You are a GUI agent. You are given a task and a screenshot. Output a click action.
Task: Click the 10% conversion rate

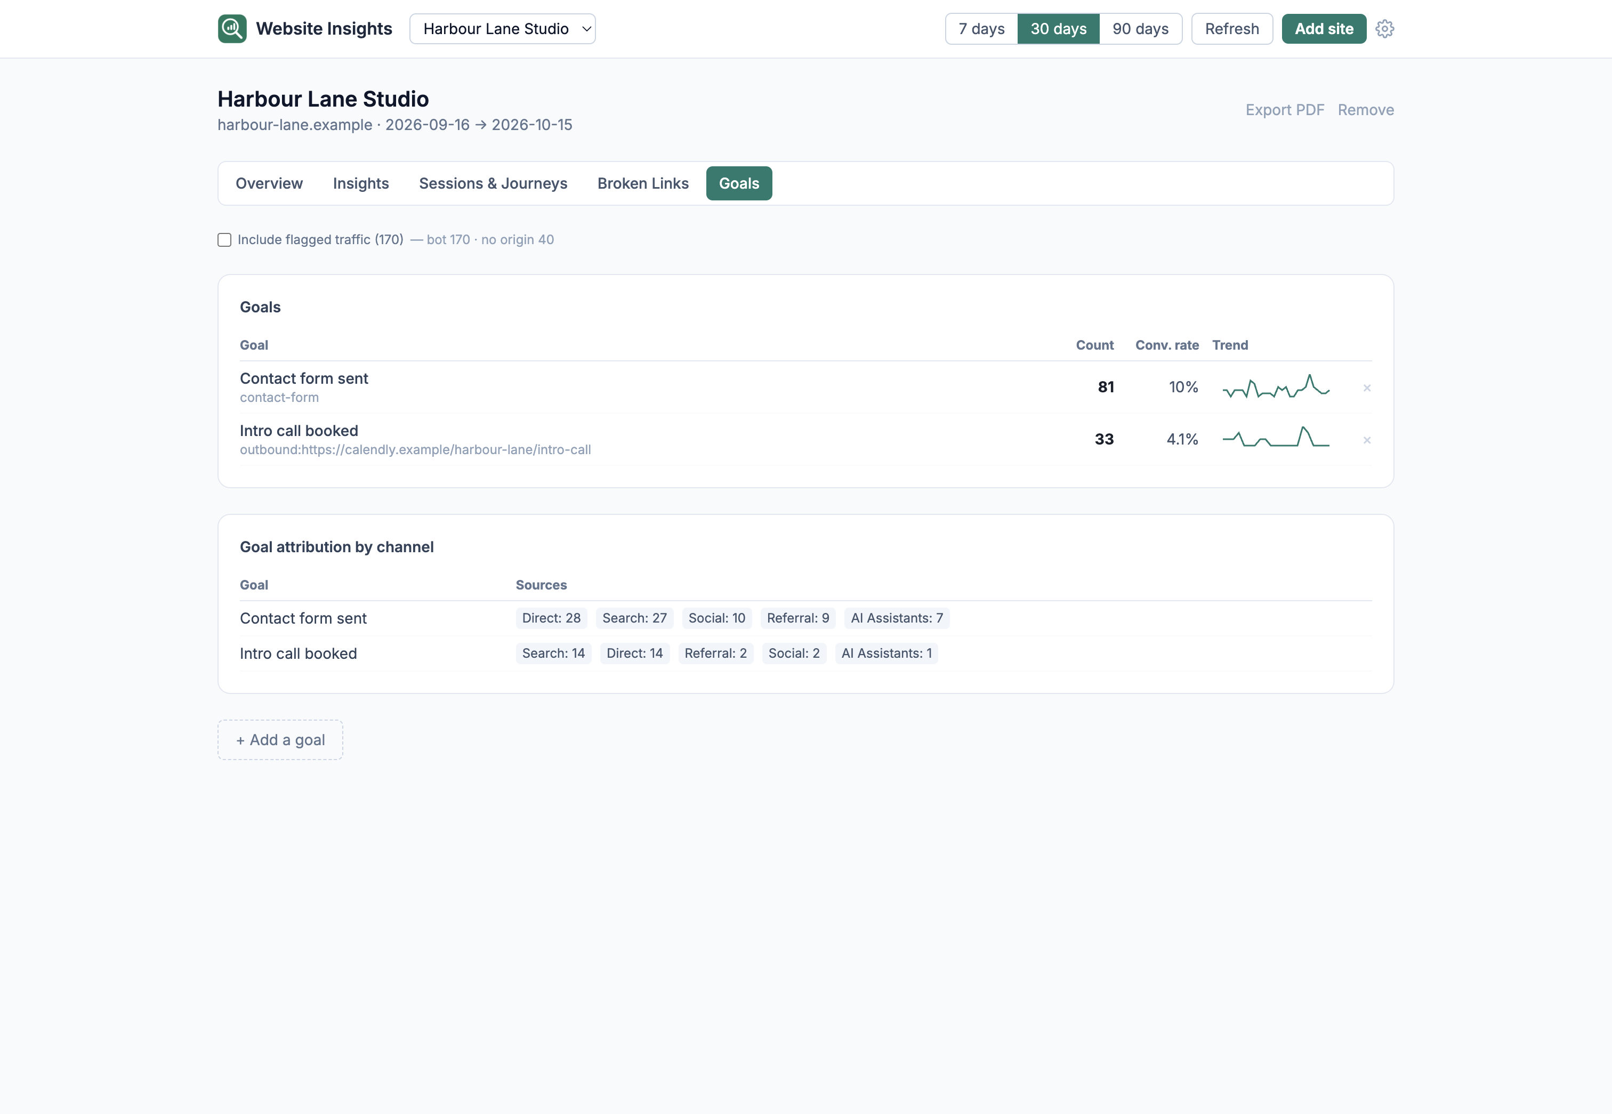(1183, 386)
